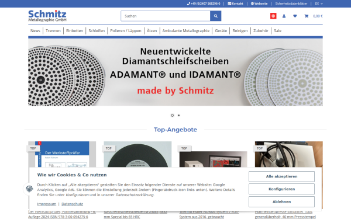Viewport: 351px width, 219px height.
Task: Open the Reinigen menu item
Action: [x=240, y=30]
